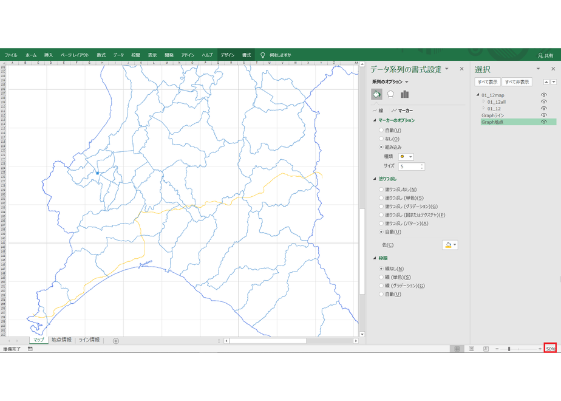This screenshot has height=401, width=561.
Task: Add a new sheet with plus icon
Action: click(116, 341)
